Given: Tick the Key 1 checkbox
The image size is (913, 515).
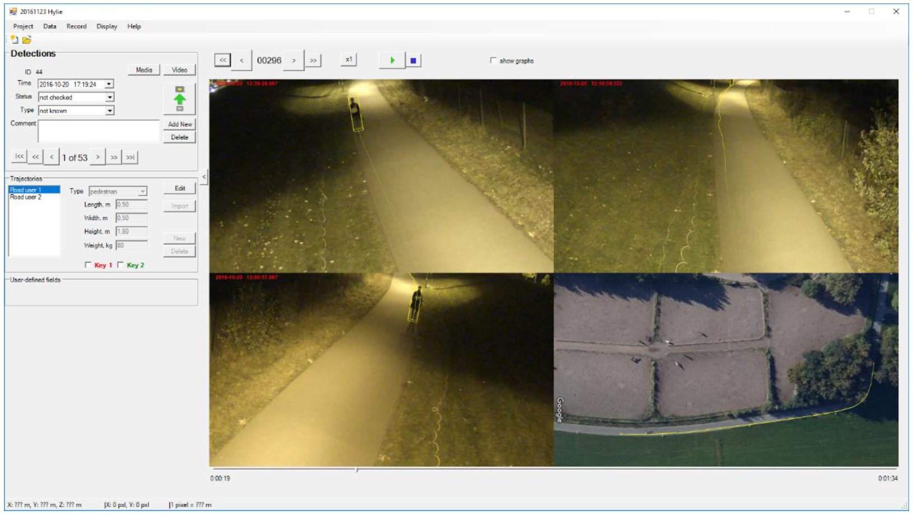Looking at the screenshot, I should tap(88, 265).
